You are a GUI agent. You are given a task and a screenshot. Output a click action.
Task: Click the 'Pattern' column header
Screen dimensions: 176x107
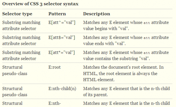click(x=57, y=14)
